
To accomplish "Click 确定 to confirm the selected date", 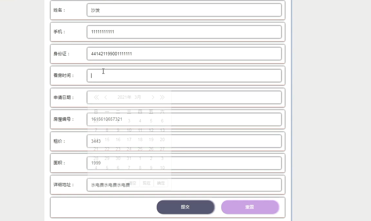I will pyautogui.click(x=161, y=183).
